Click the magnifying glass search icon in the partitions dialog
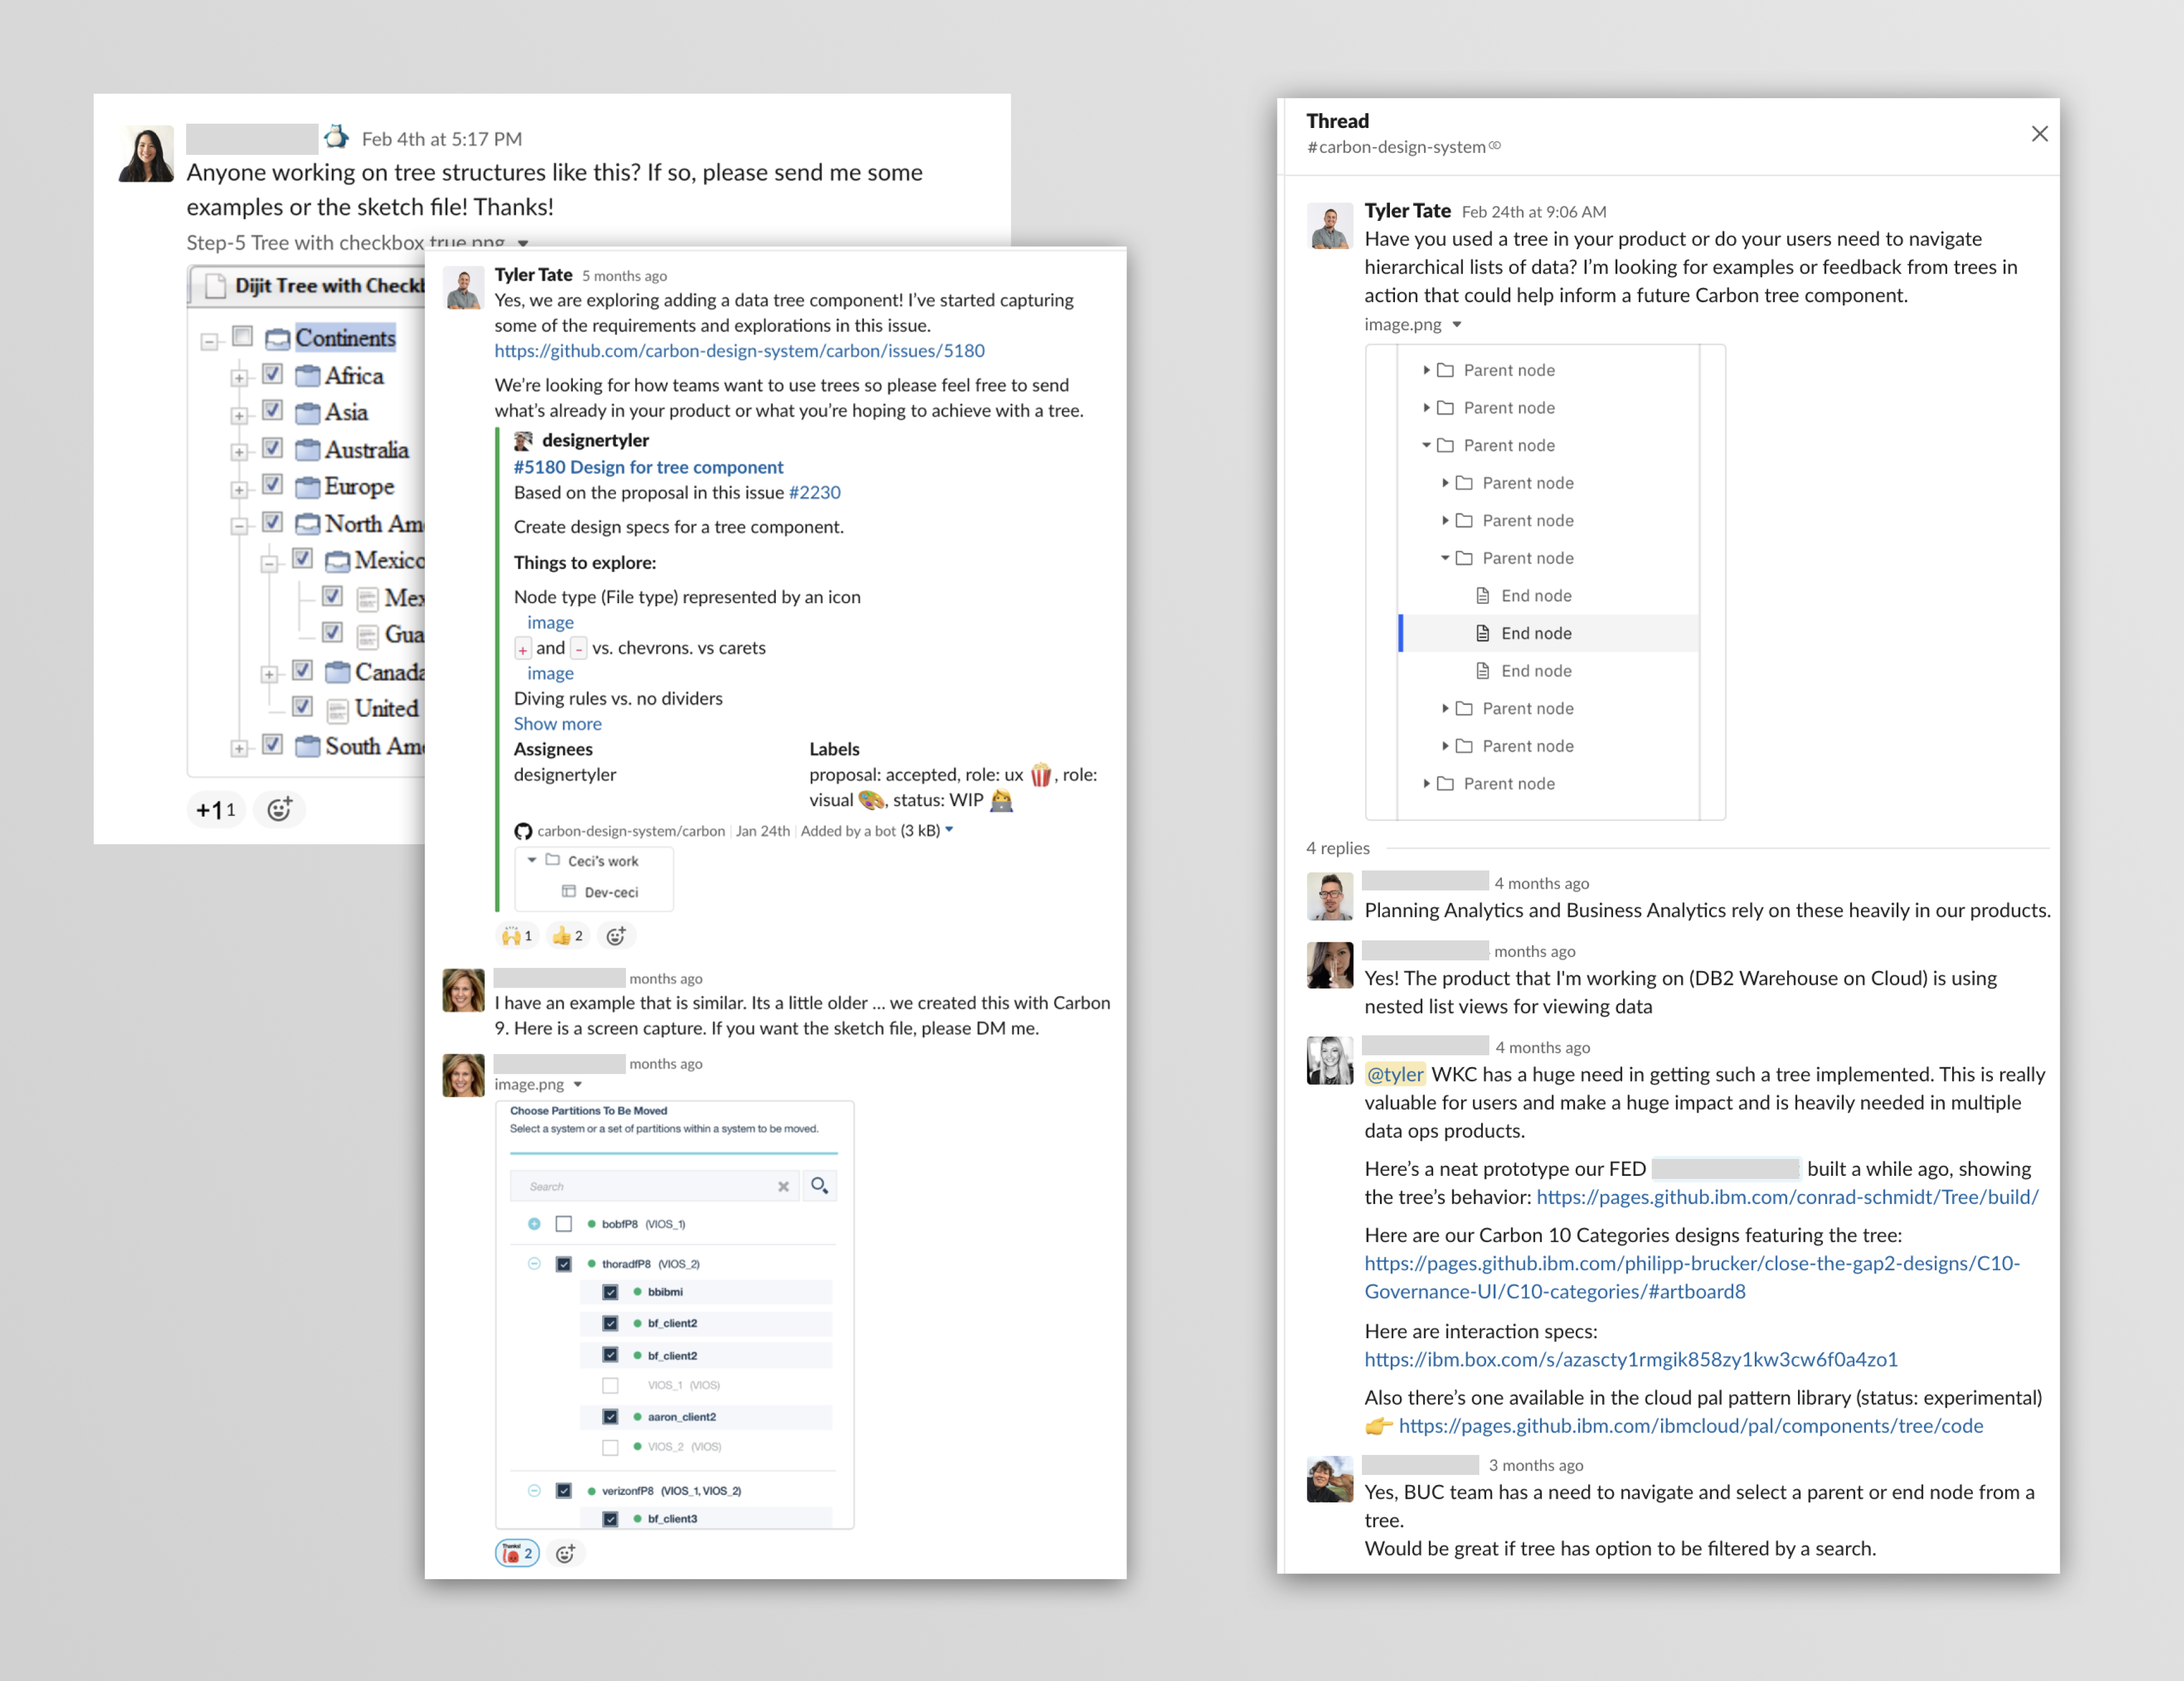Screen dimensions: 2184x1681 coord(820,1185)
